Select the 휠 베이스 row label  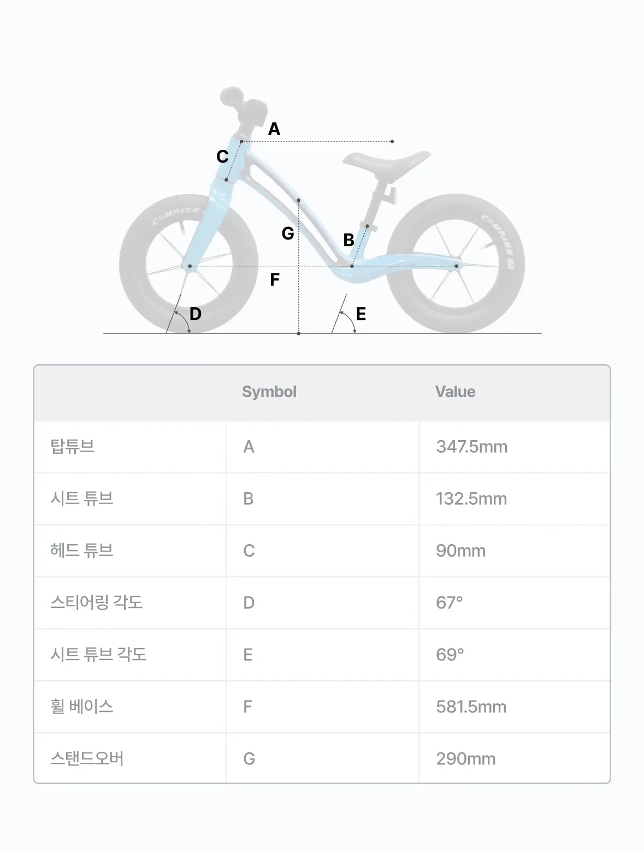[82, 706]
